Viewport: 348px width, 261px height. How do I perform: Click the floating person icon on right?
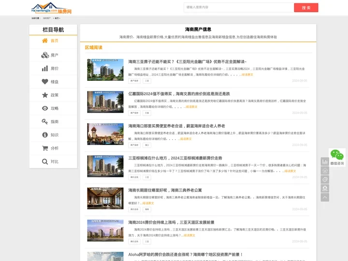coord(325,188)
